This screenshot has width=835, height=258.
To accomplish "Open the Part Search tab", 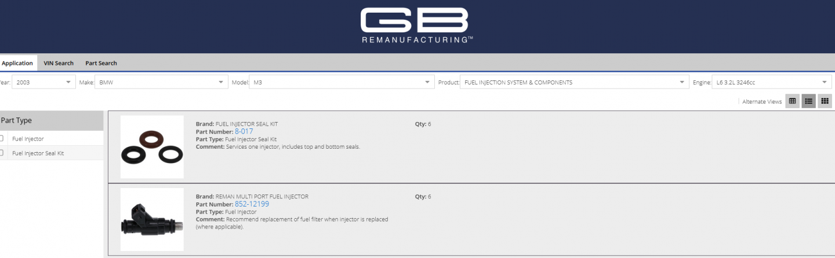I will (101, 63).
